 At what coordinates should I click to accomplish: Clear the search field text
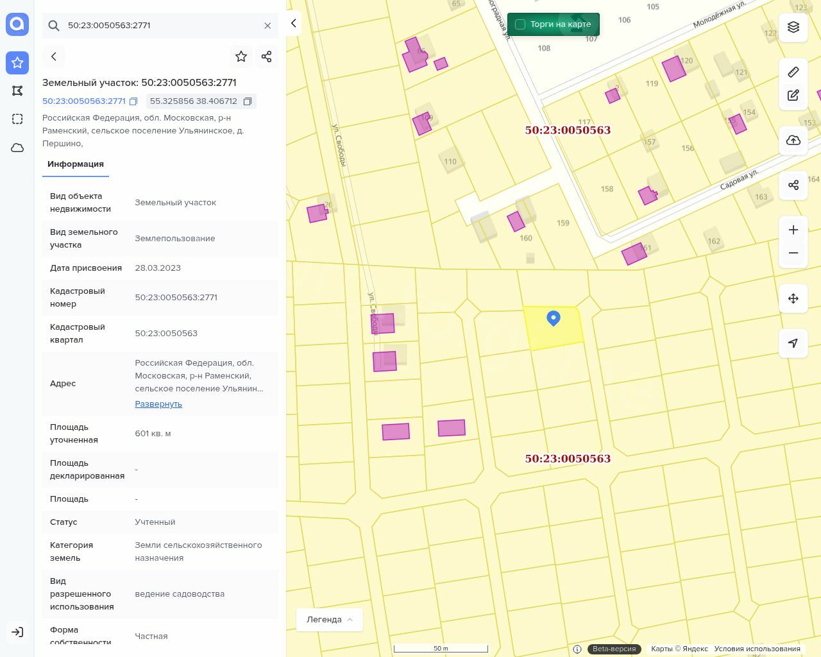[267, 26]
